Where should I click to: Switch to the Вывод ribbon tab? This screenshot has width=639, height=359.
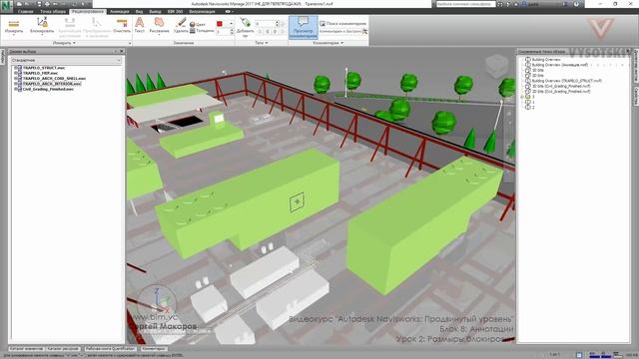pyautogui.click(x=155, y=11)
